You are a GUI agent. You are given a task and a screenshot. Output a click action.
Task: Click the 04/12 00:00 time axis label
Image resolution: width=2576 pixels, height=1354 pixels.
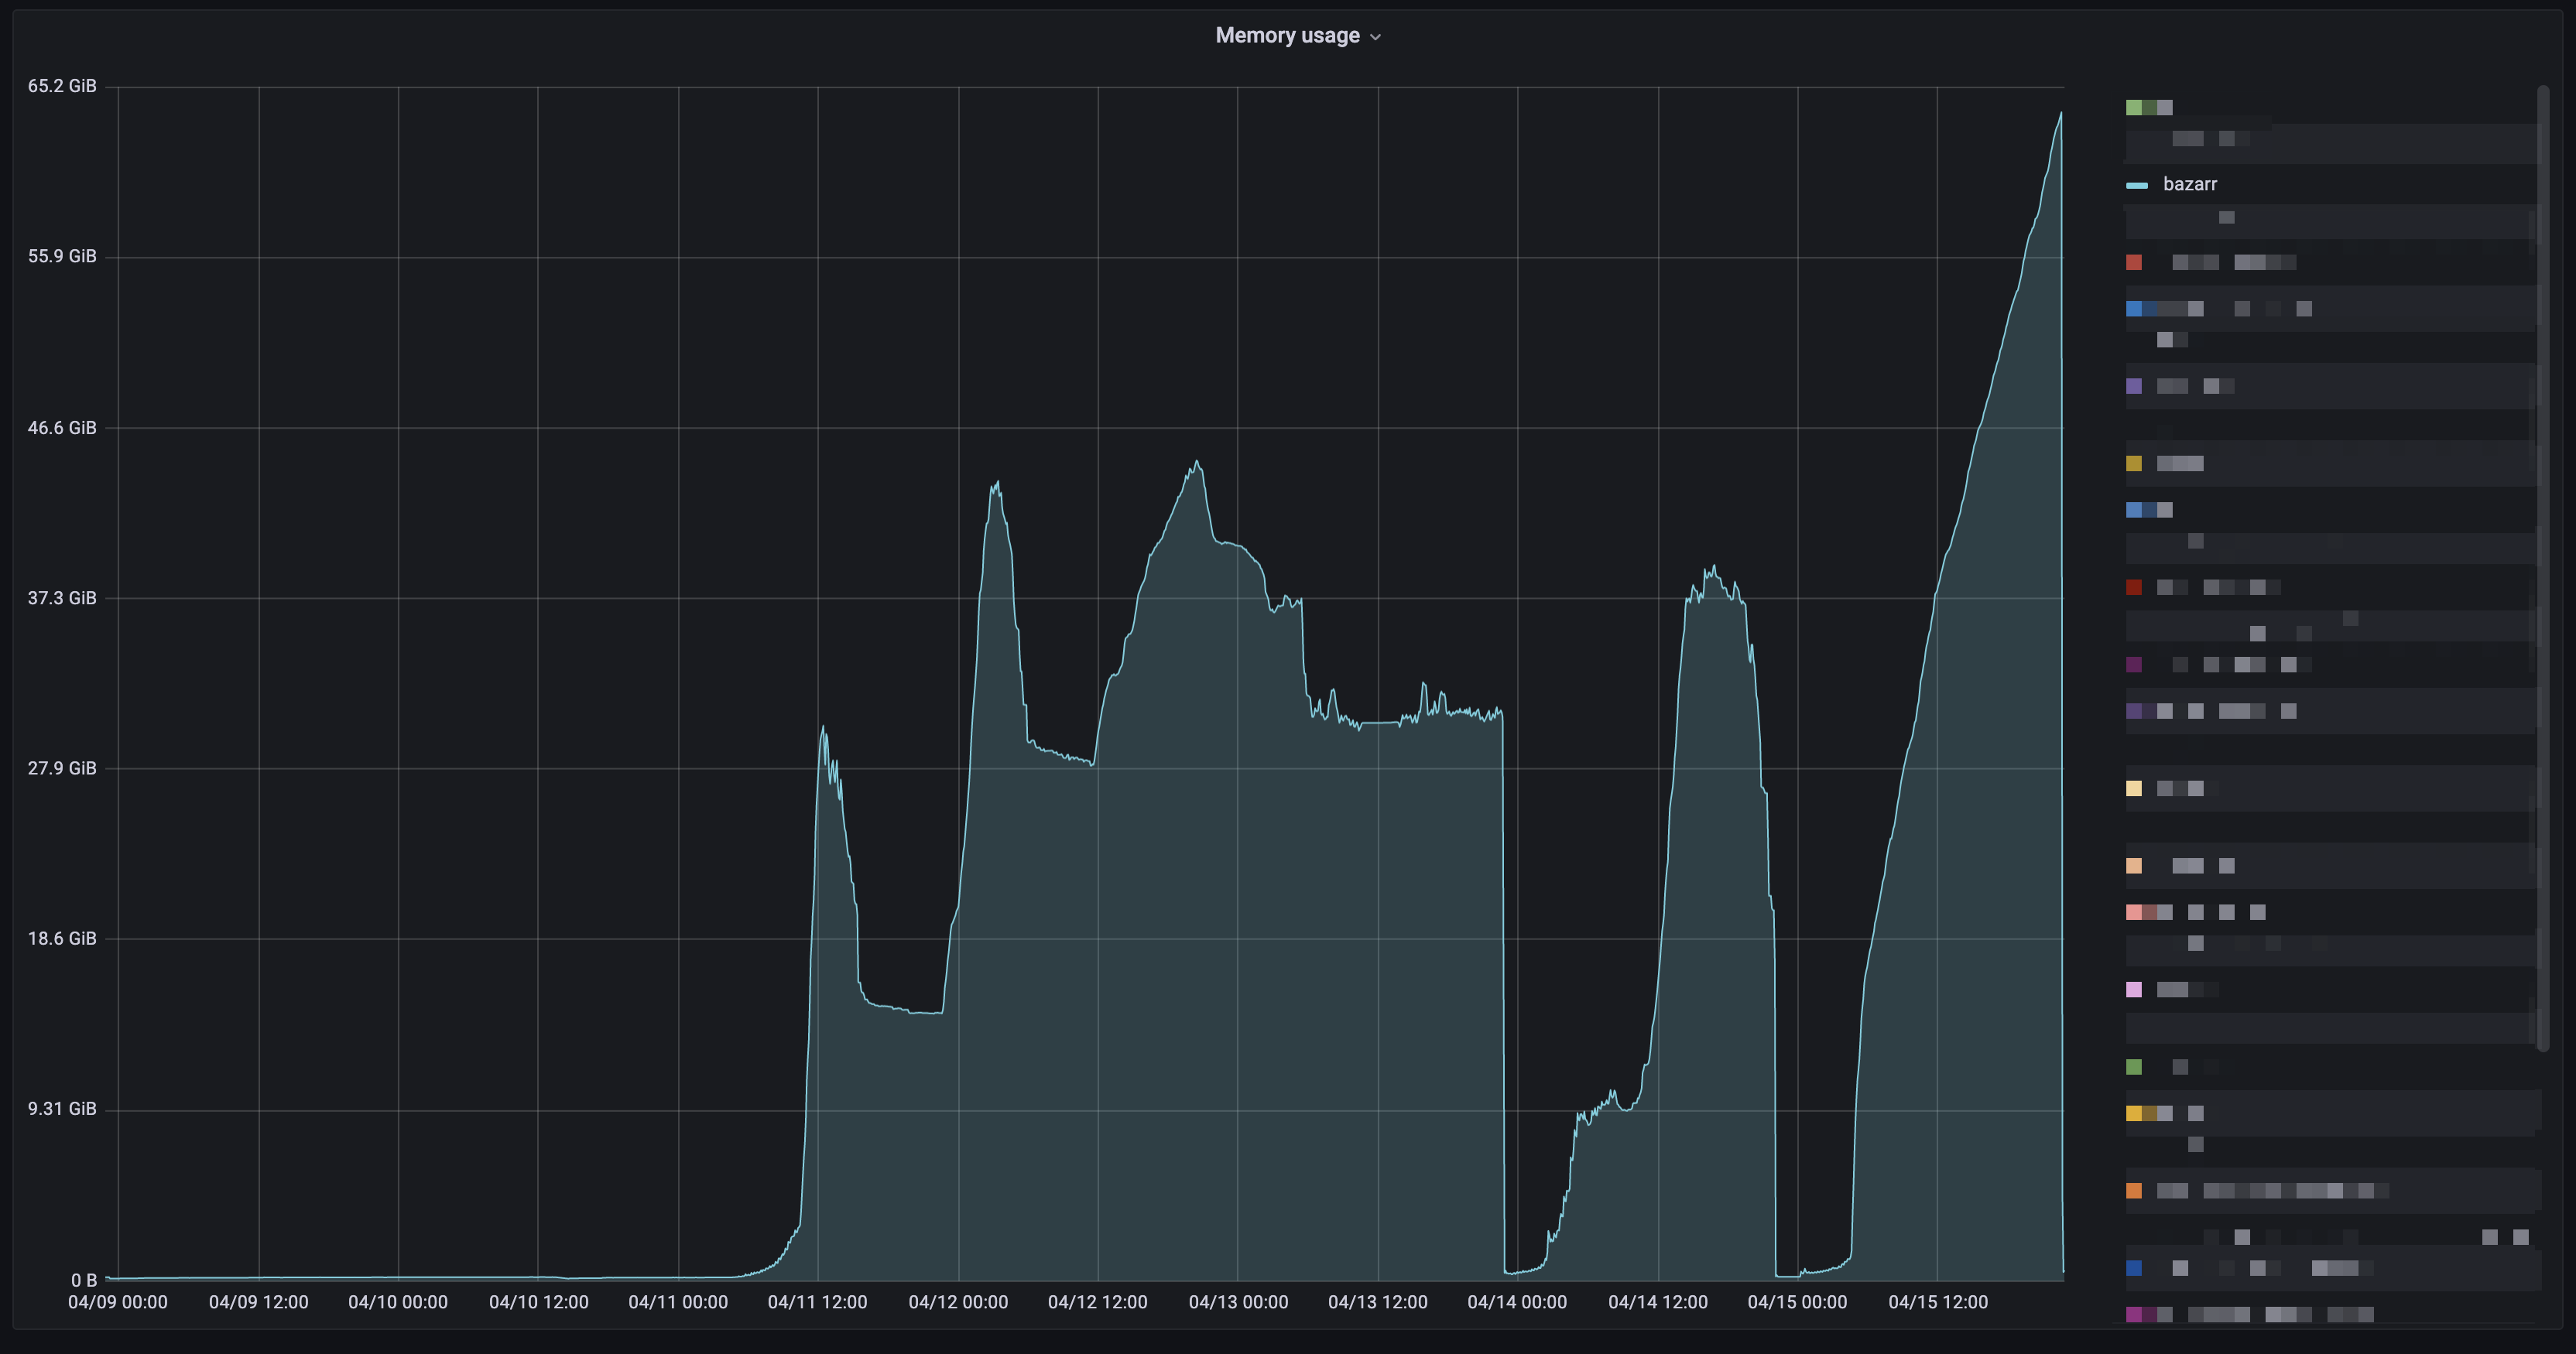point(958,1302)
